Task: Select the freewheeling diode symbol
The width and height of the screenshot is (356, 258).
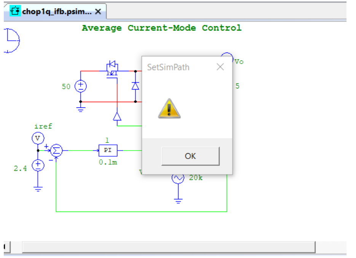Action: (x=136, y=86)
